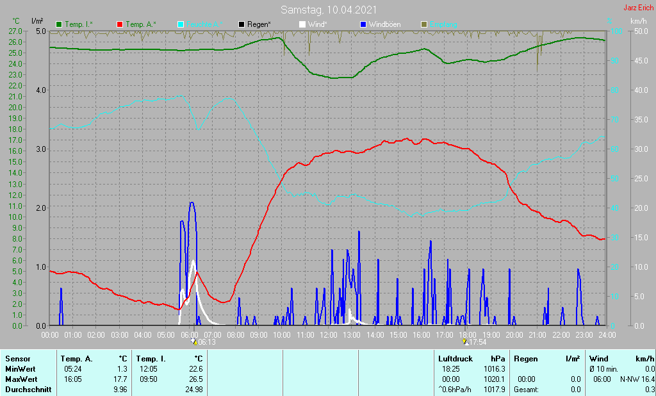Viewport: 656px width, 396px height.
Task: Click the 27.0 label on the temperature axis
Action: (15, 31)
